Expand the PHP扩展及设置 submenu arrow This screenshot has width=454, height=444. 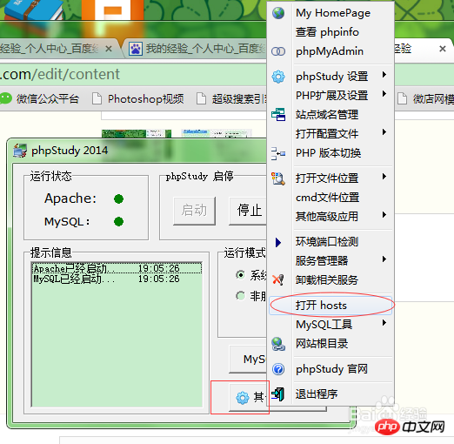click(x=384, y=94)
